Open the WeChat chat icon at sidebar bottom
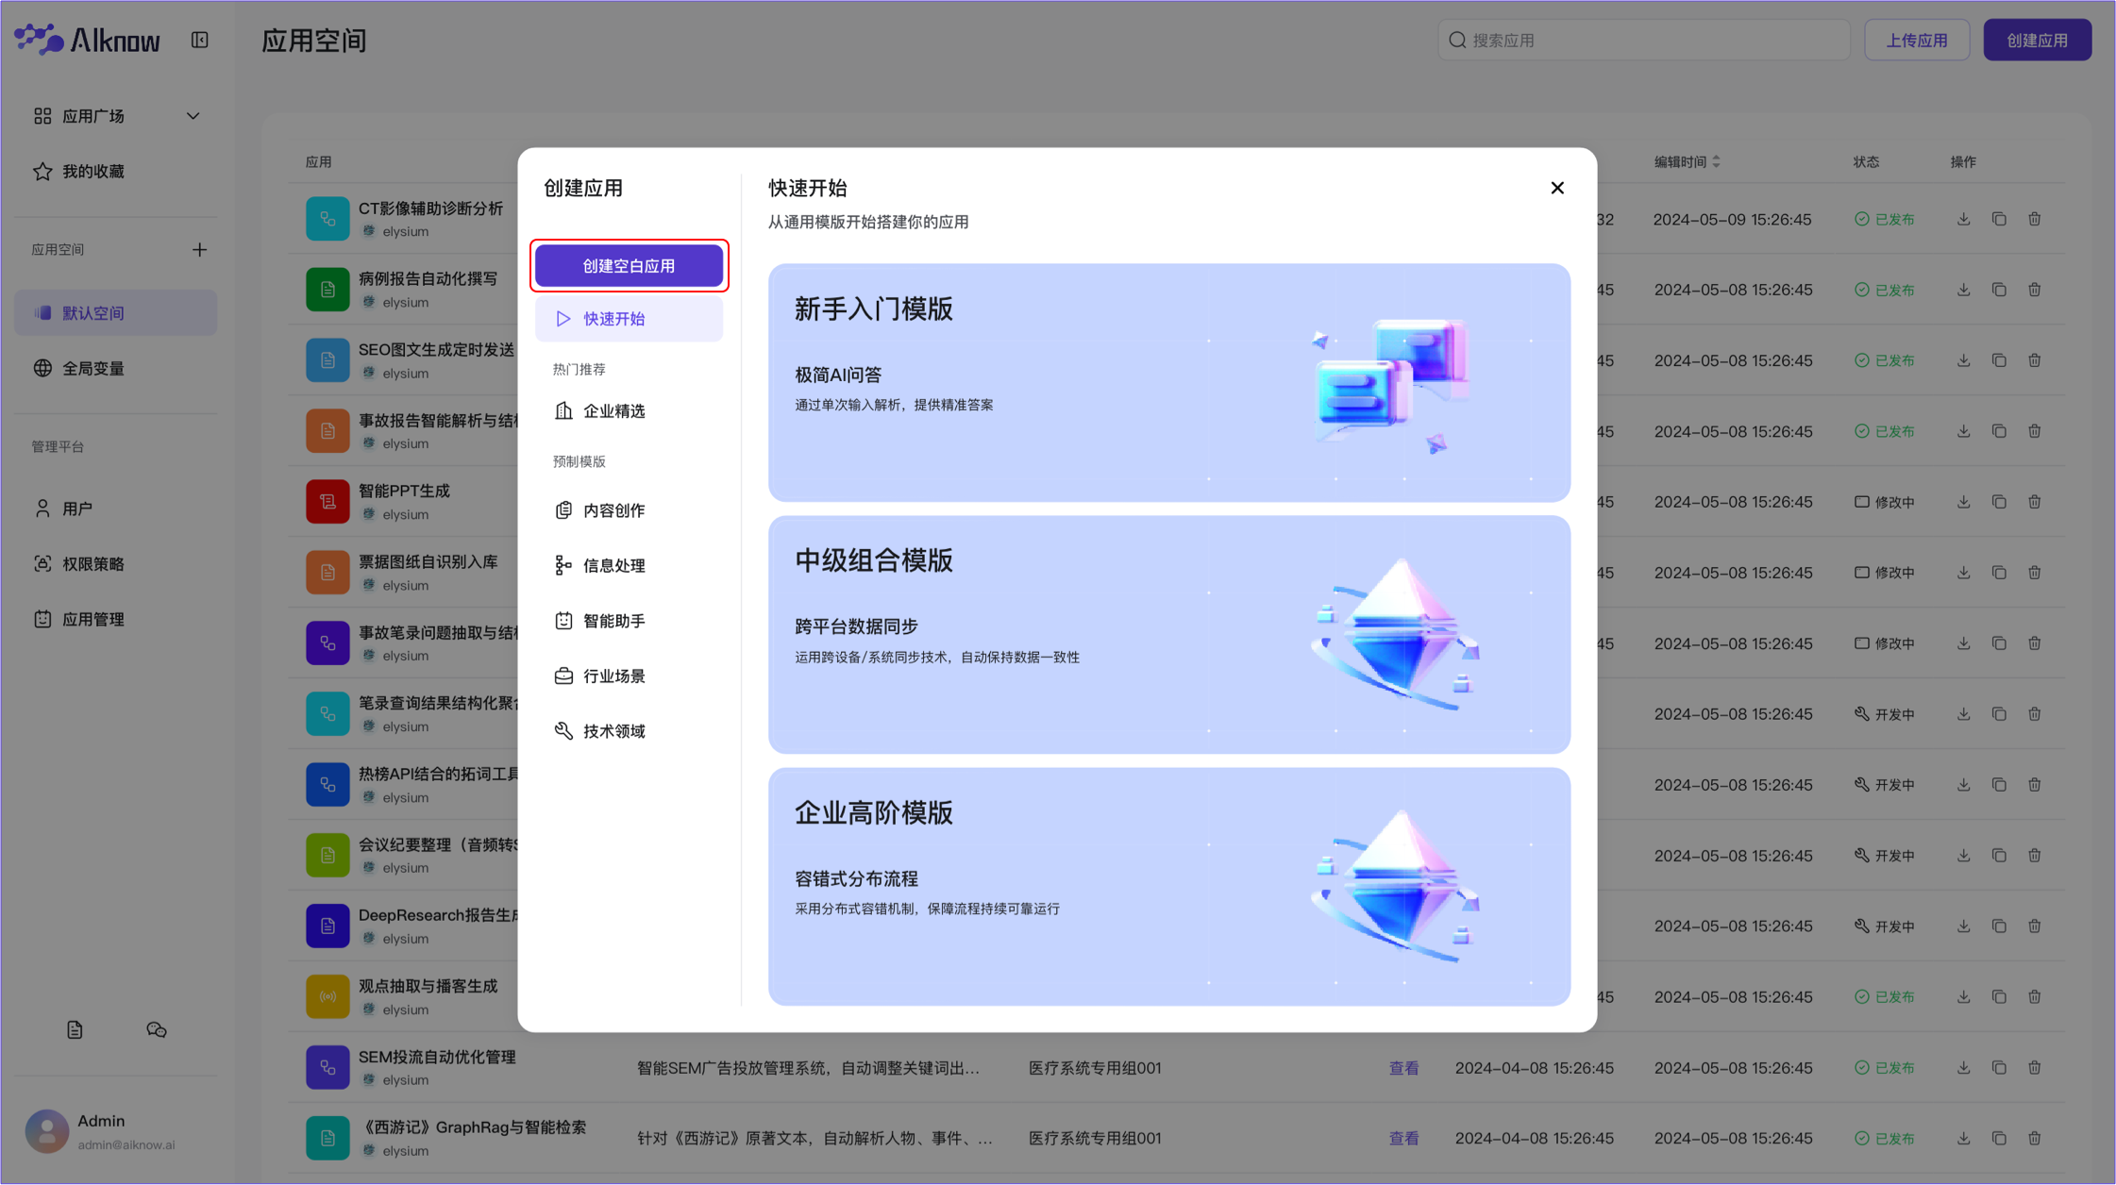The height and width of the screenshot is (1185, 2116). [x=156, y=1029]
